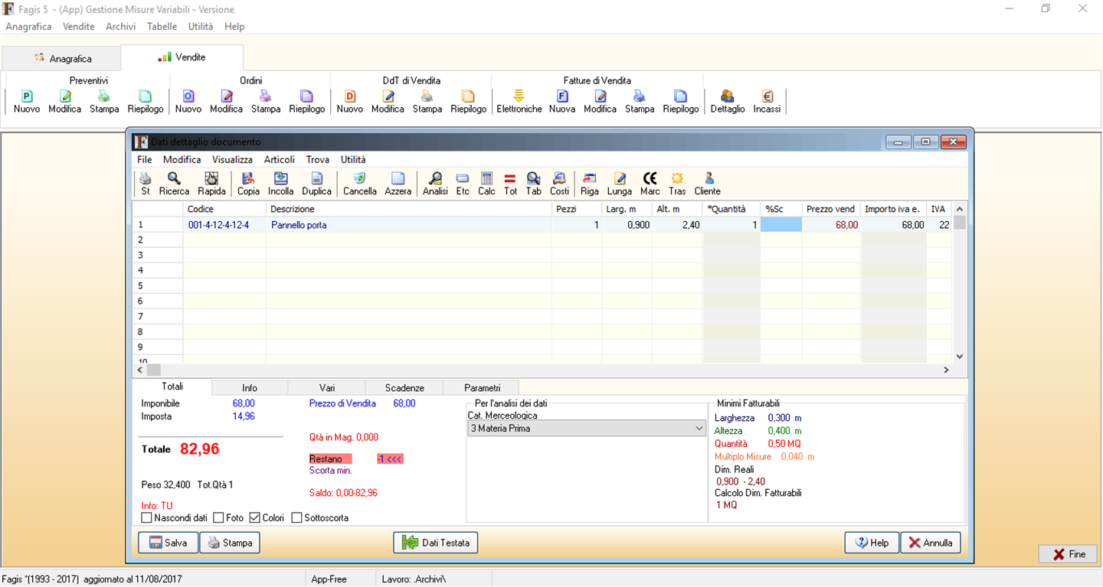Click Modifica under Fatture di Vendita
The width and height of the screenshot is (1103, 587).
coord(601,102)
